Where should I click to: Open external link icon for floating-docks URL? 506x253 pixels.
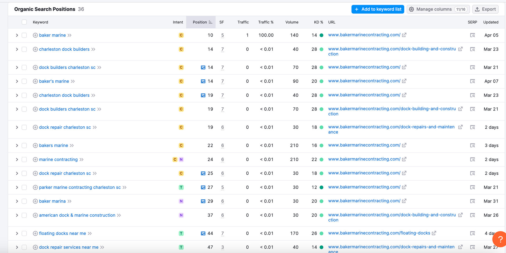(x=434, y=233)
